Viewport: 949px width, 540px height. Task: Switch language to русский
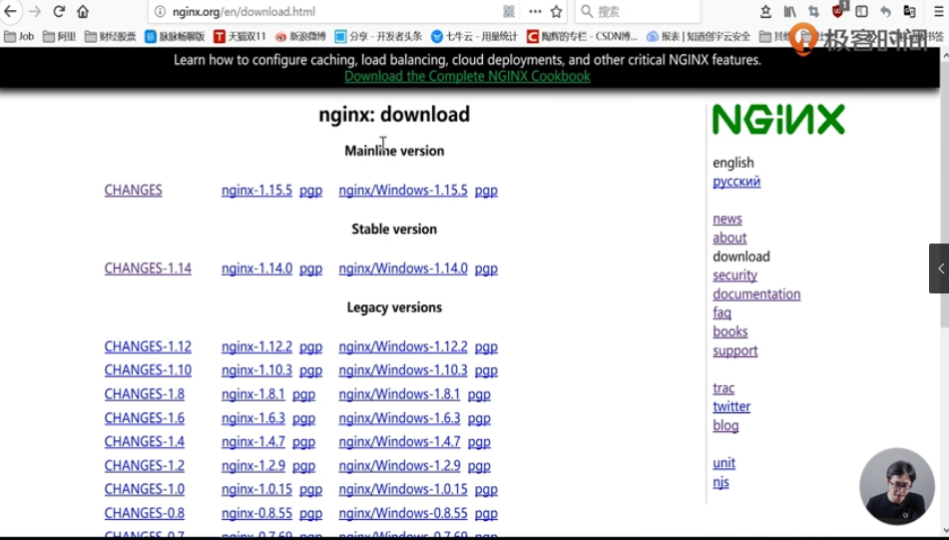pyautogui.click(x=736, y=181)
